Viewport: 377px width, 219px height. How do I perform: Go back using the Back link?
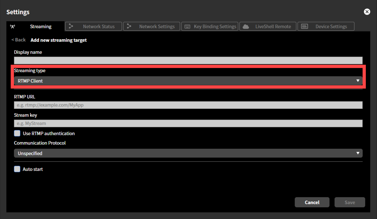point(18,40)
